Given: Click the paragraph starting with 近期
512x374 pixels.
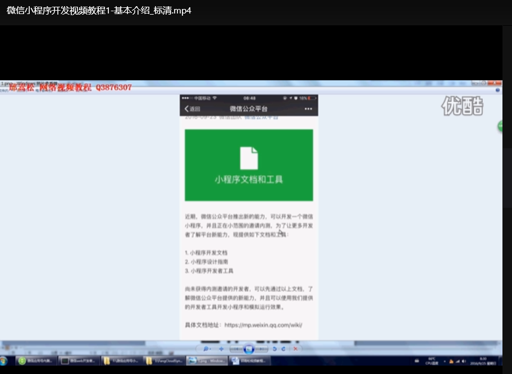Looking at the screenshot, I should 249,225.
